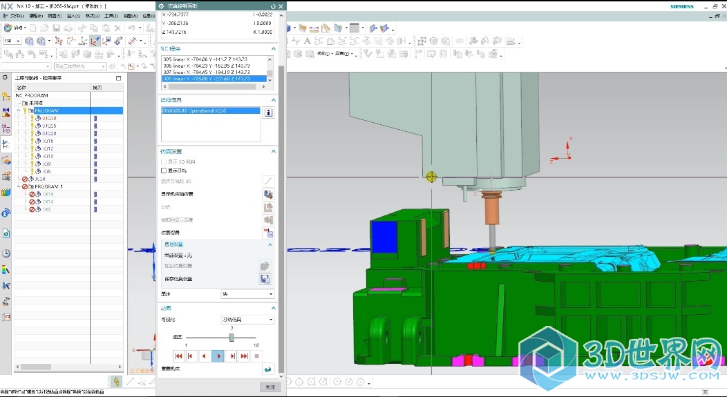Screen dimensions: 727x397
Task: Click the Open folder icon
Action: pos(44,28)
